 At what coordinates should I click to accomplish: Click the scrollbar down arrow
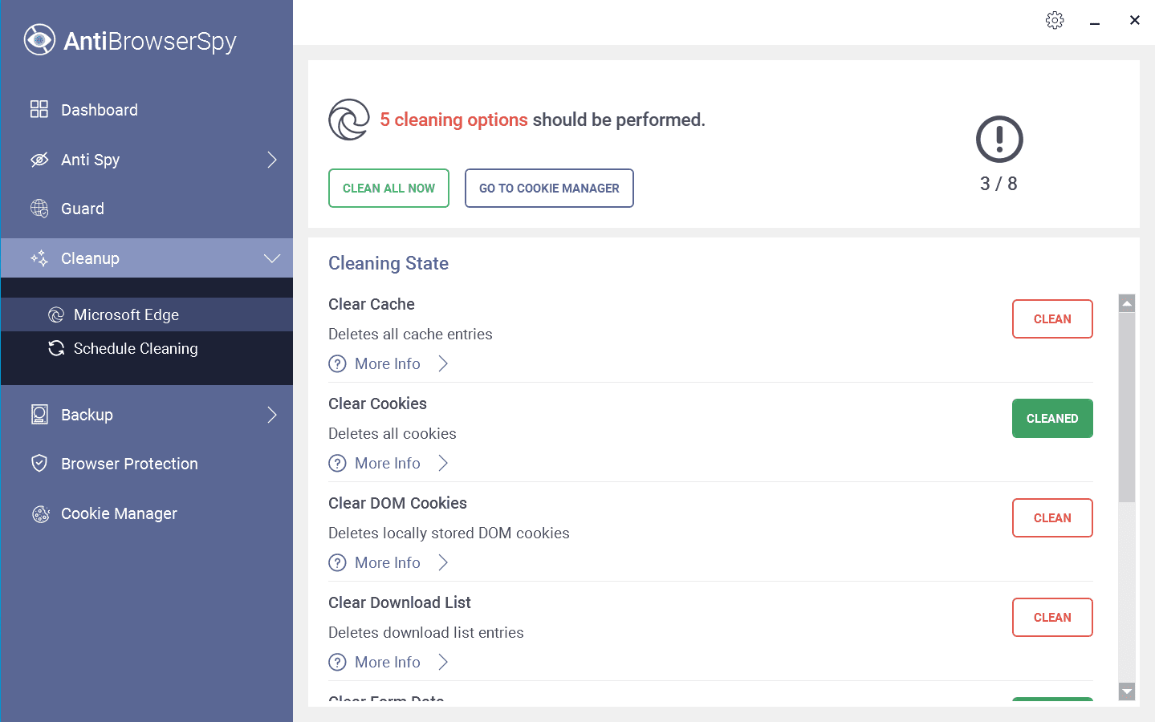(1127, 692)
